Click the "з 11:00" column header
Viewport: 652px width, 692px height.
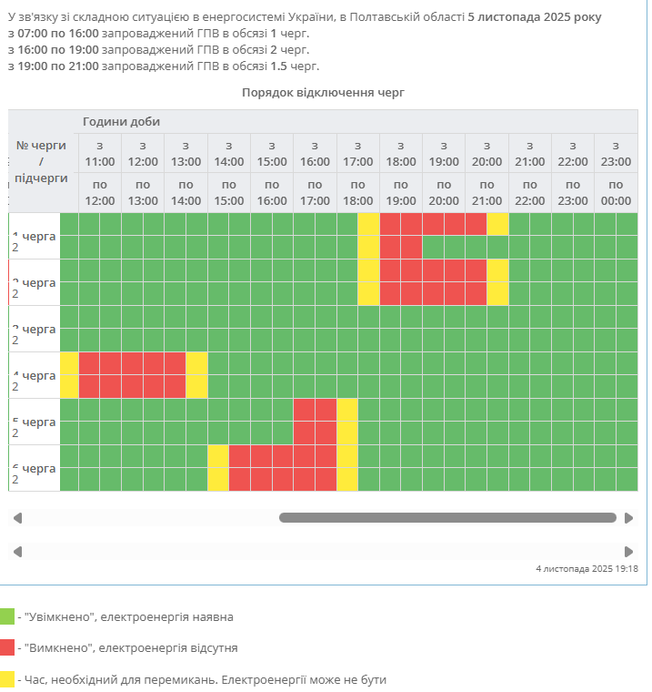tap(99, 154)
